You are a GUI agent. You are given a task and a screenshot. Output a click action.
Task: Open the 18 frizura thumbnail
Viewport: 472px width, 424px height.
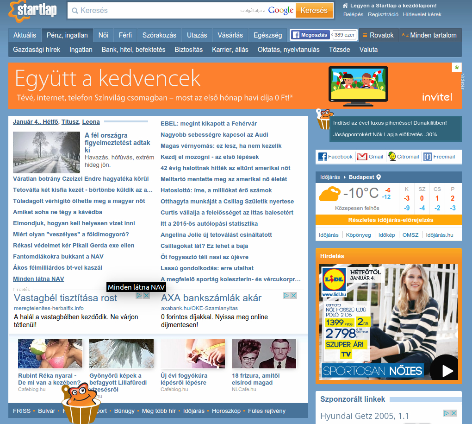[x=264, y=354]
